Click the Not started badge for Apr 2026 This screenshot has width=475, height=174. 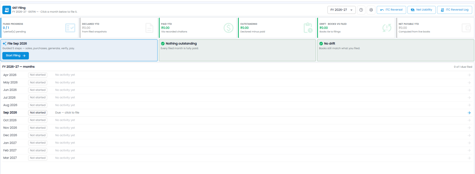38,75
